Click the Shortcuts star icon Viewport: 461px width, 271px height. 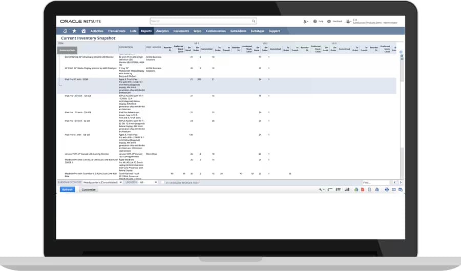pyautogui.click(x=74, y=31)
